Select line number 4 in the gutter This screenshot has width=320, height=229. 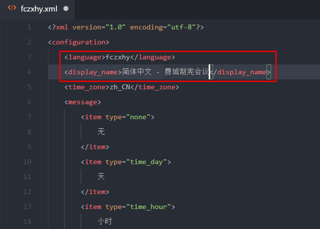click(29, 72)
